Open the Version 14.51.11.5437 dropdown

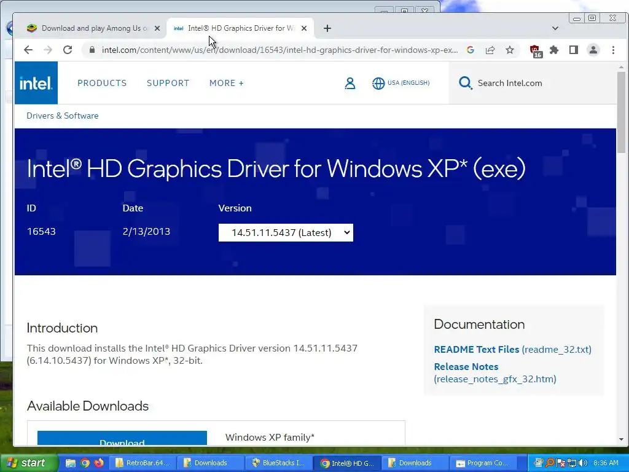286,233
